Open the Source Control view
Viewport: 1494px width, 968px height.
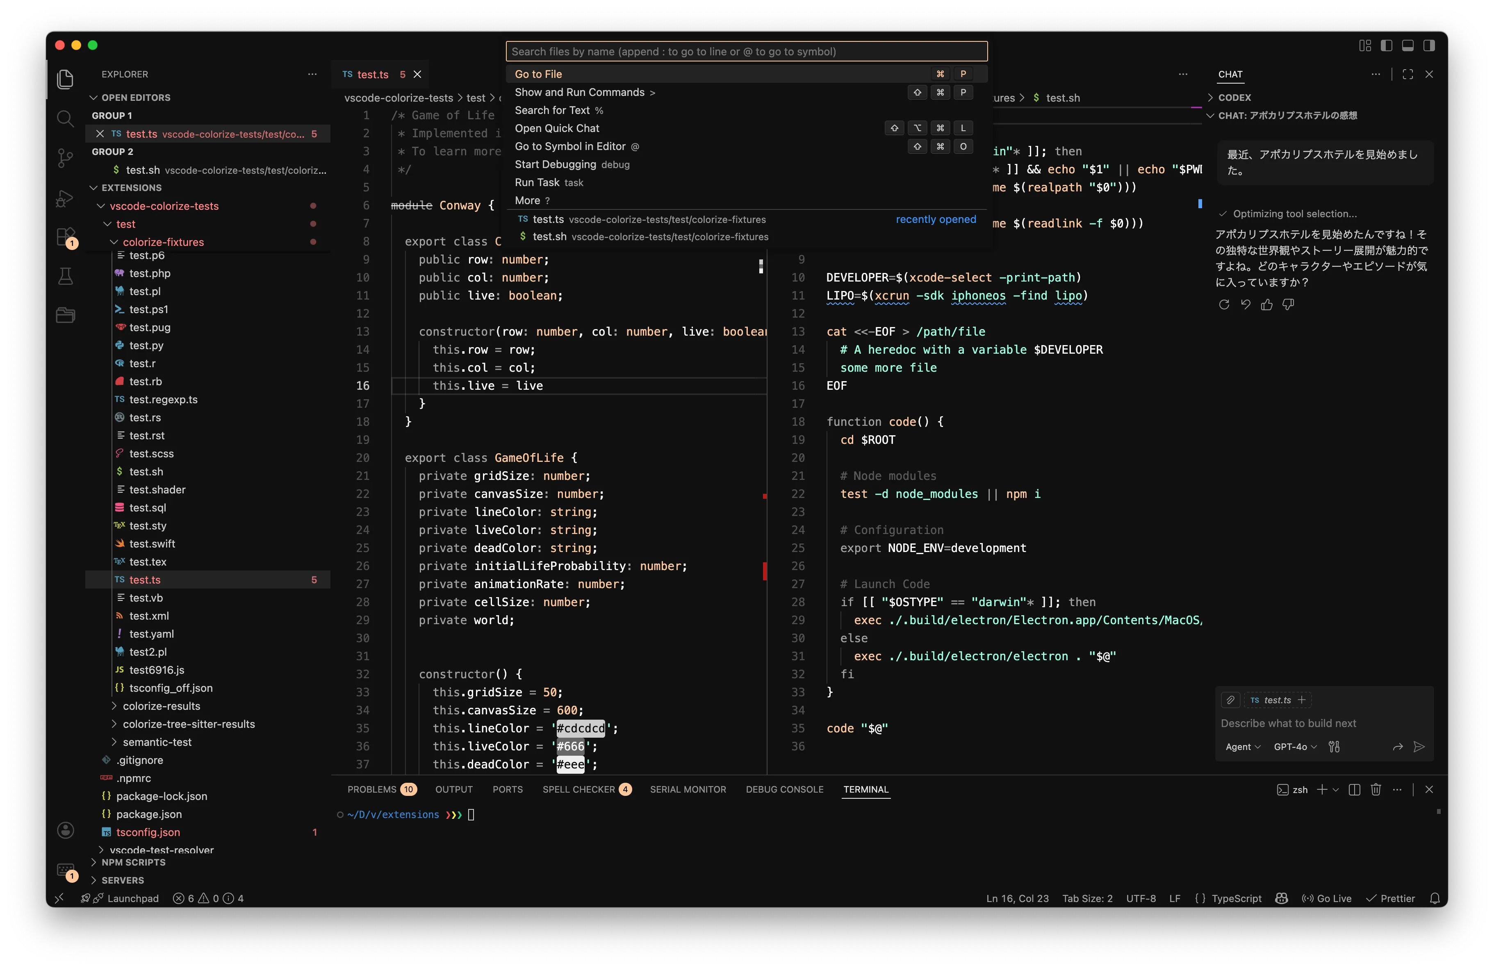(x=65, y=157)
